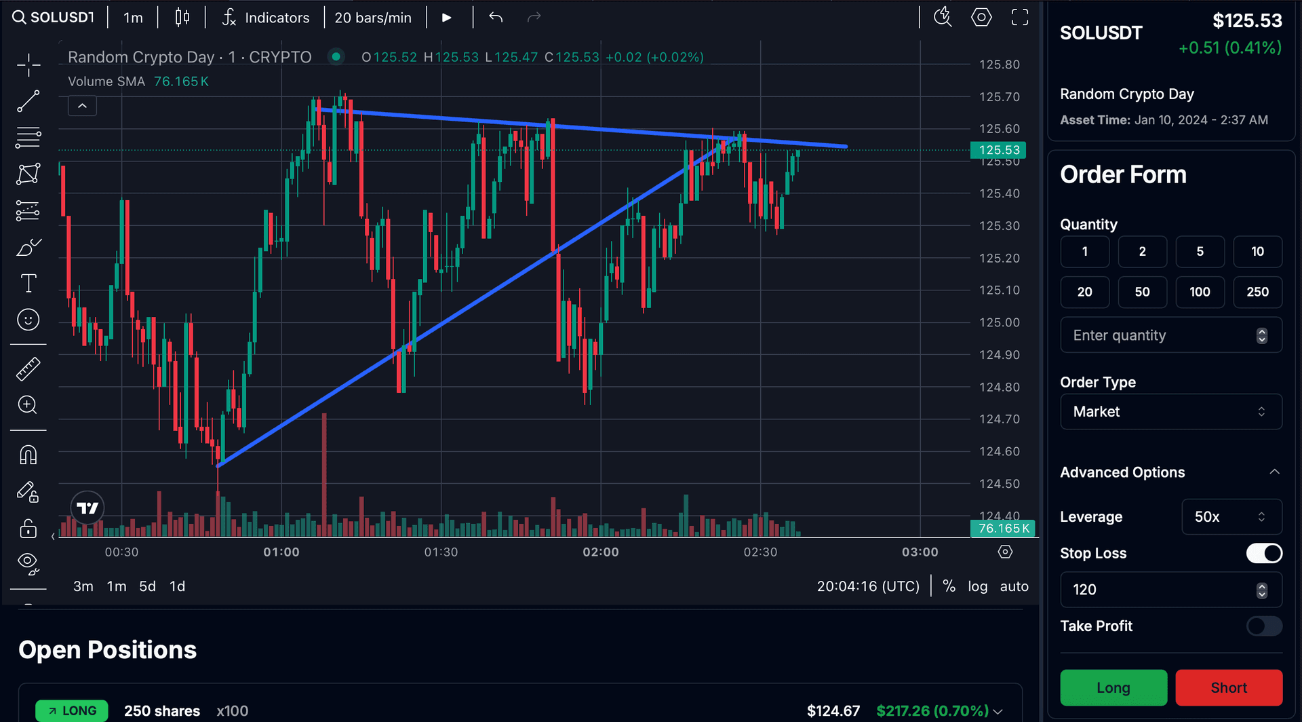This screenshot has width=1302, height=722.
Task: Click the TradingView logo
Action: 87,508
